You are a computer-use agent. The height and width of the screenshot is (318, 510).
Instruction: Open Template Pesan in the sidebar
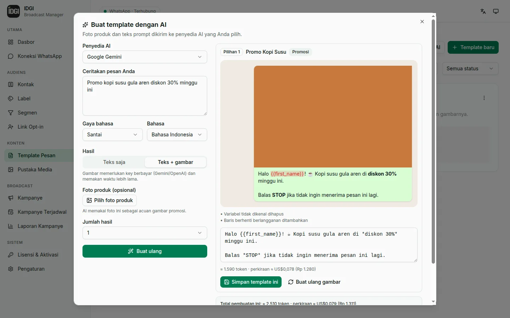39,155
